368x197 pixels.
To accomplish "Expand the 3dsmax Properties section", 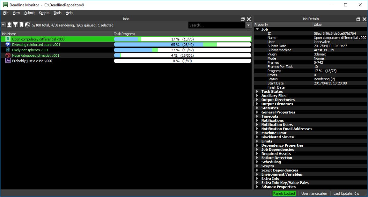I will [257, 187].
